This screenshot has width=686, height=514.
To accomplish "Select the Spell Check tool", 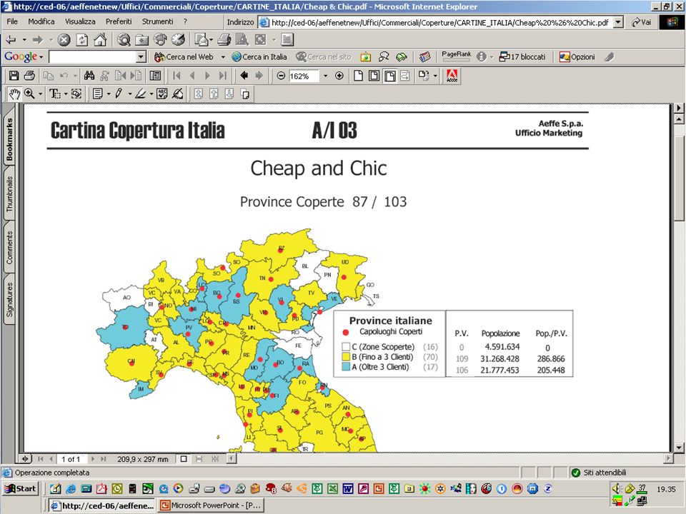I will click(162, 94).
